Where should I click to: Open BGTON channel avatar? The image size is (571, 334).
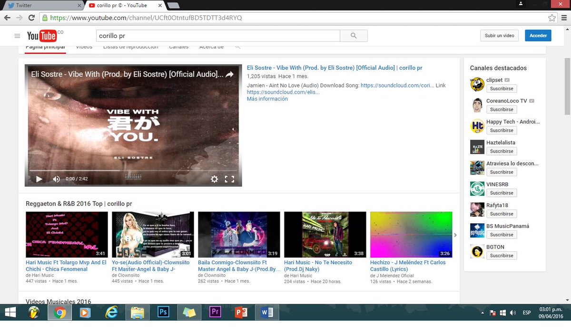point(477,252)
